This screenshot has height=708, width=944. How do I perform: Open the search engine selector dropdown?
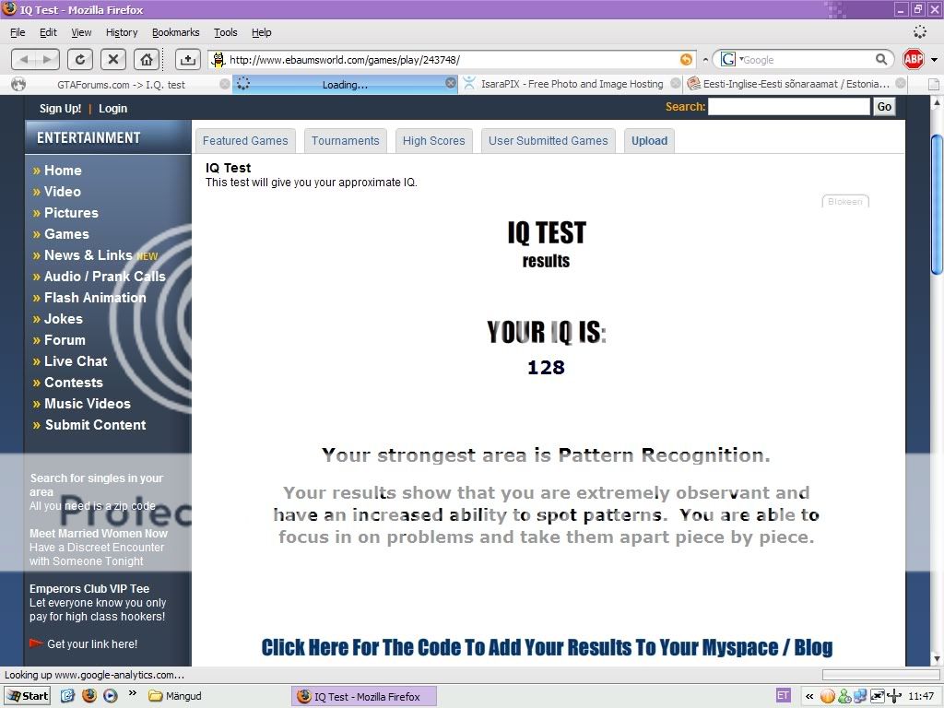tap(731, 59)
